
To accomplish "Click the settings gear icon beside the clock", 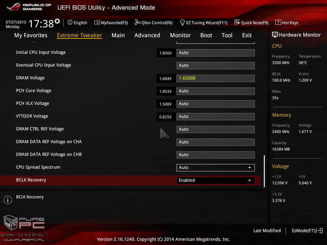I will (57, 21).
